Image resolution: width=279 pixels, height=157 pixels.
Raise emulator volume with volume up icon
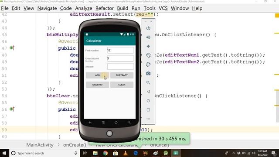148,37
